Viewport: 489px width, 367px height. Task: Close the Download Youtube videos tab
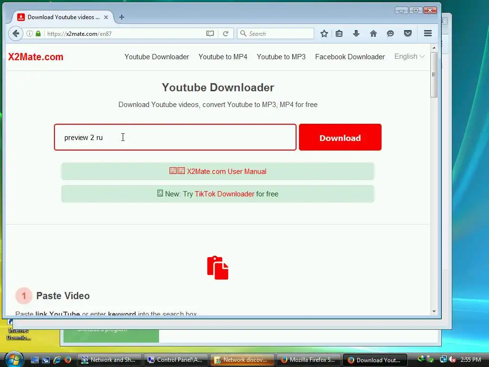(106, 17)
